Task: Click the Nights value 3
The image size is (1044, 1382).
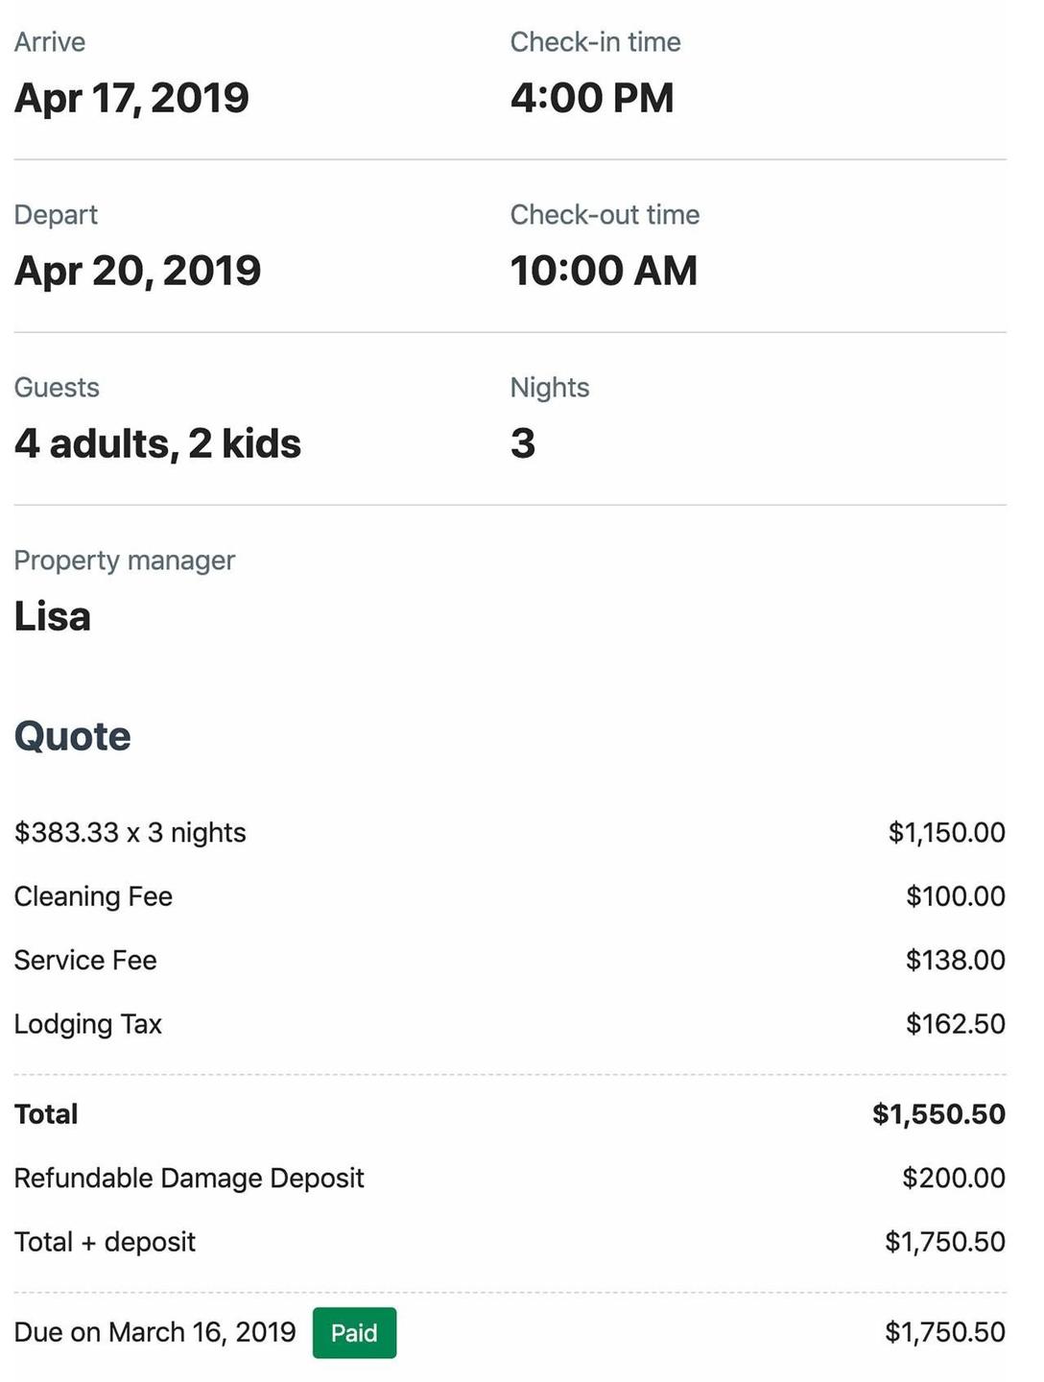Action: [x=523, y=443]
